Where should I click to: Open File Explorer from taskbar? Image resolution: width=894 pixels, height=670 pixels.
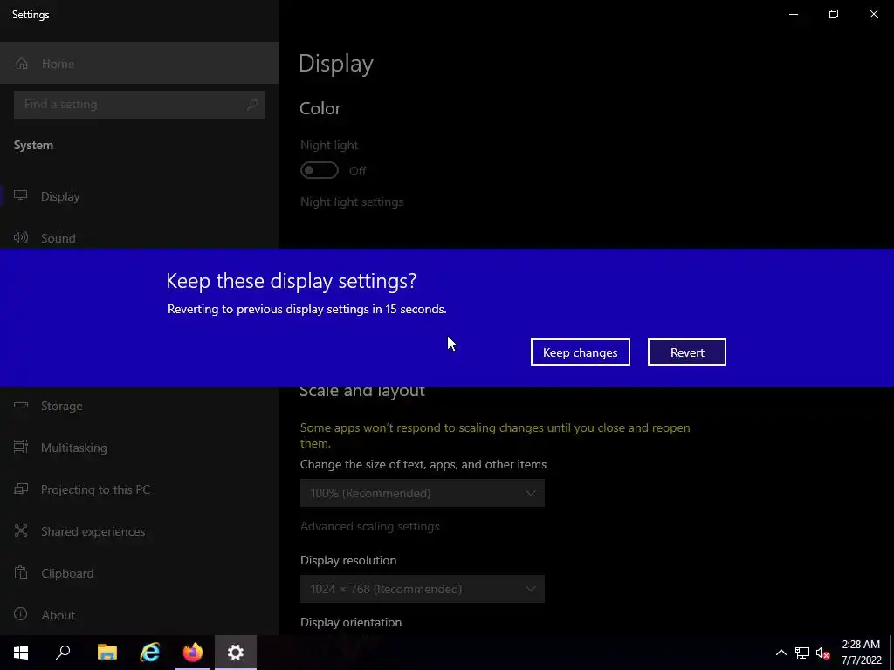coord(107,653)
